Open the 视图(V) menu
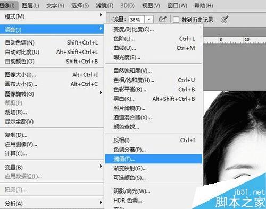This screenshot has height=209, width=266. pos(151,6)
